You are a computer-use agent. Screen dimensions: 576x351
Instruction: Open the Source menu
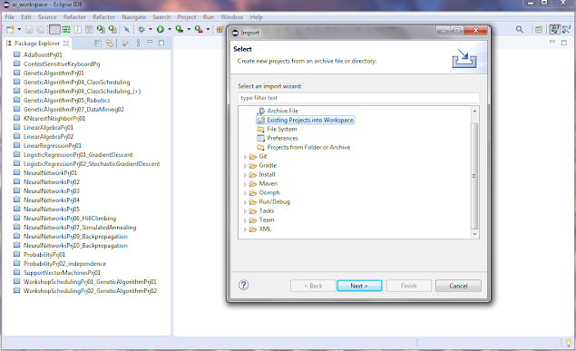pos(47,17)
